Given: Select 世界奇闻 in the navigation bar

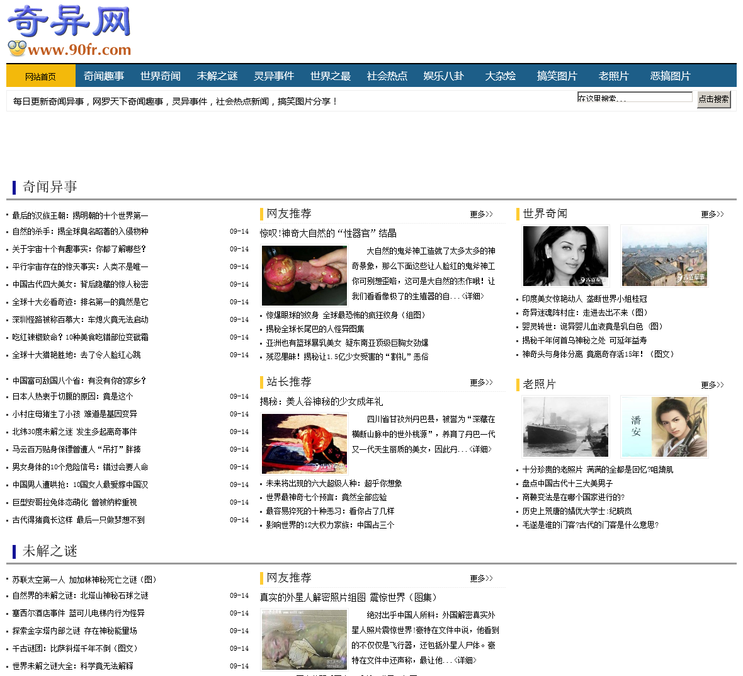Looking at the screenshot, I should tap(160, 76).
